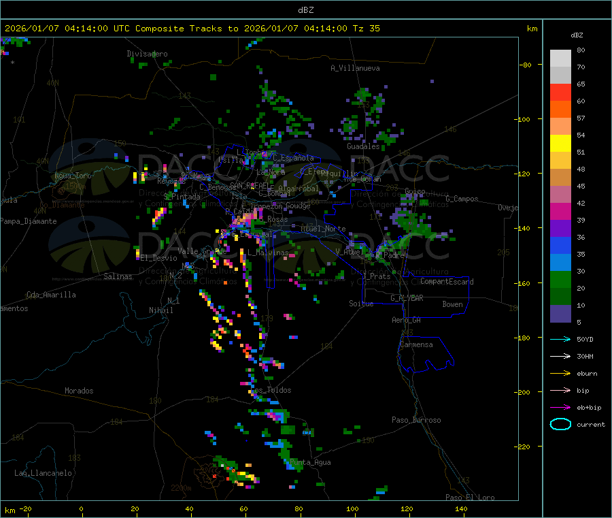The width and height of the screenshot is (612, 518).
Task: Select the bright yellow 51-54 dBZ swatch
Action: point(560,144)
